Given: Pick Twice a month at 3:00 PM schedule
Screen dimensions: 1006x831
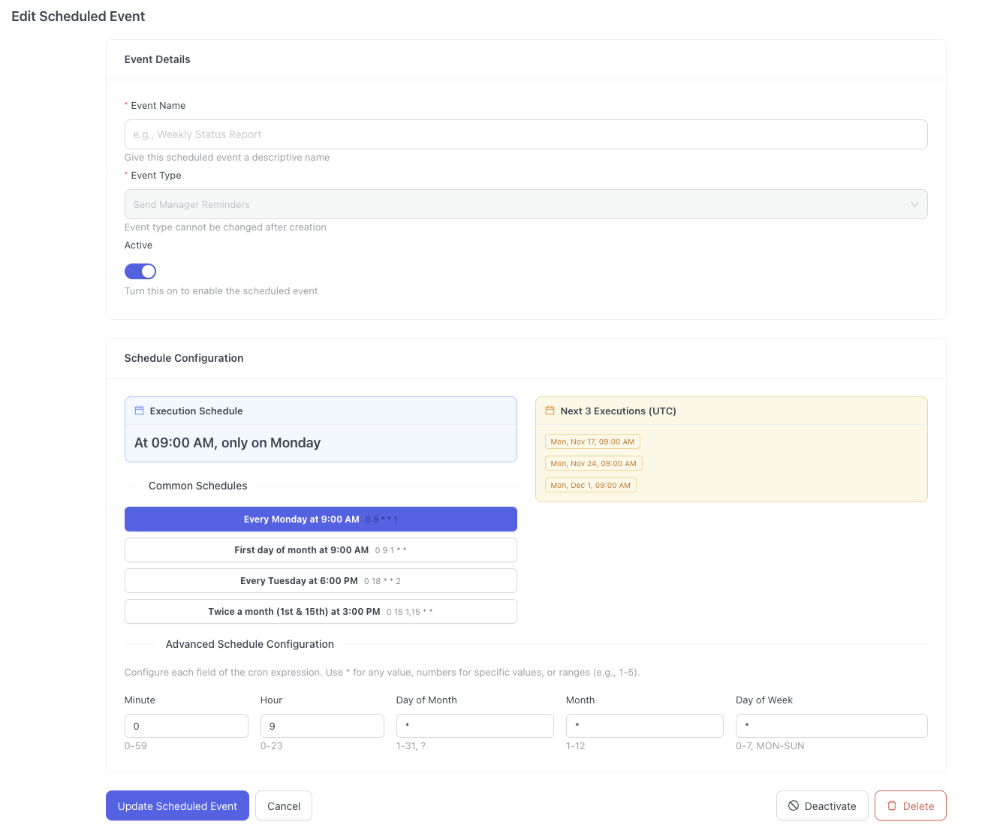Looking at the screenshot, I should 321,612.
